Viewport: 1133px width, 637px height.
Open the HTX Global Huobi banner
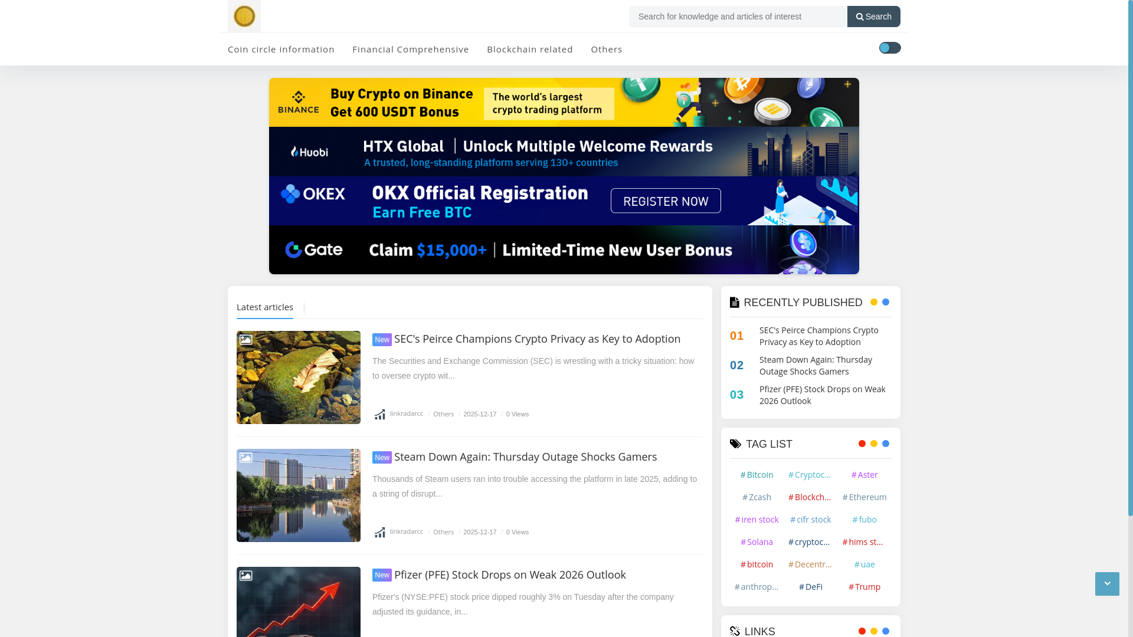(564, 152)
